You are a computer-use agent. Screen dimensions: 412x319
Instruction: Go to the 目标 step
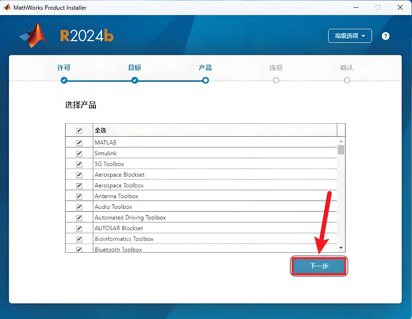point(135,68)
